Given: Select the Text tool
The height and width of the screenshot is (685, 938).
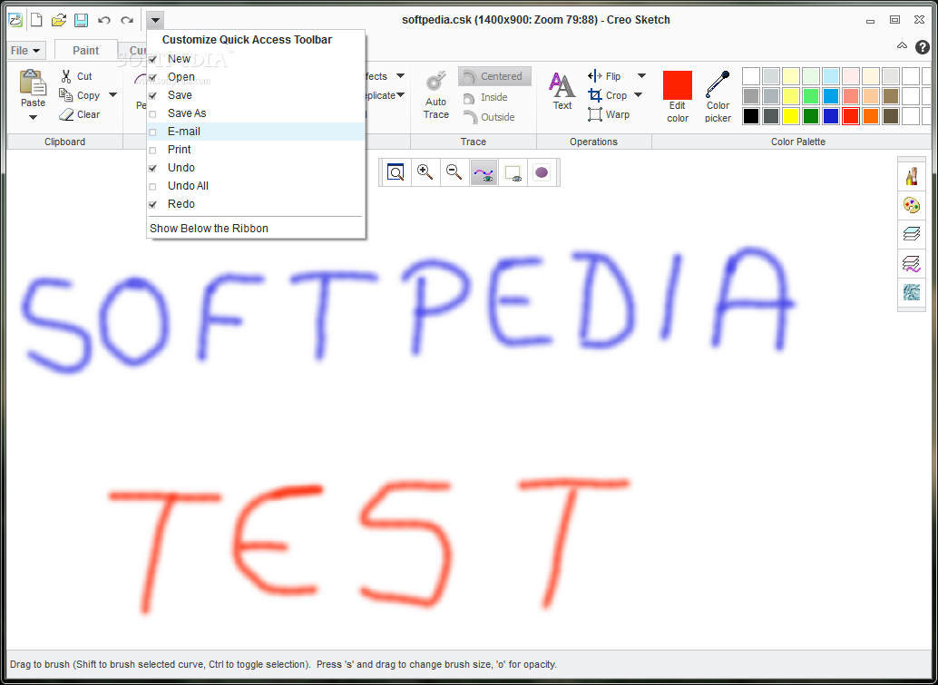Looking at the screenshot, I should [562, 91].
